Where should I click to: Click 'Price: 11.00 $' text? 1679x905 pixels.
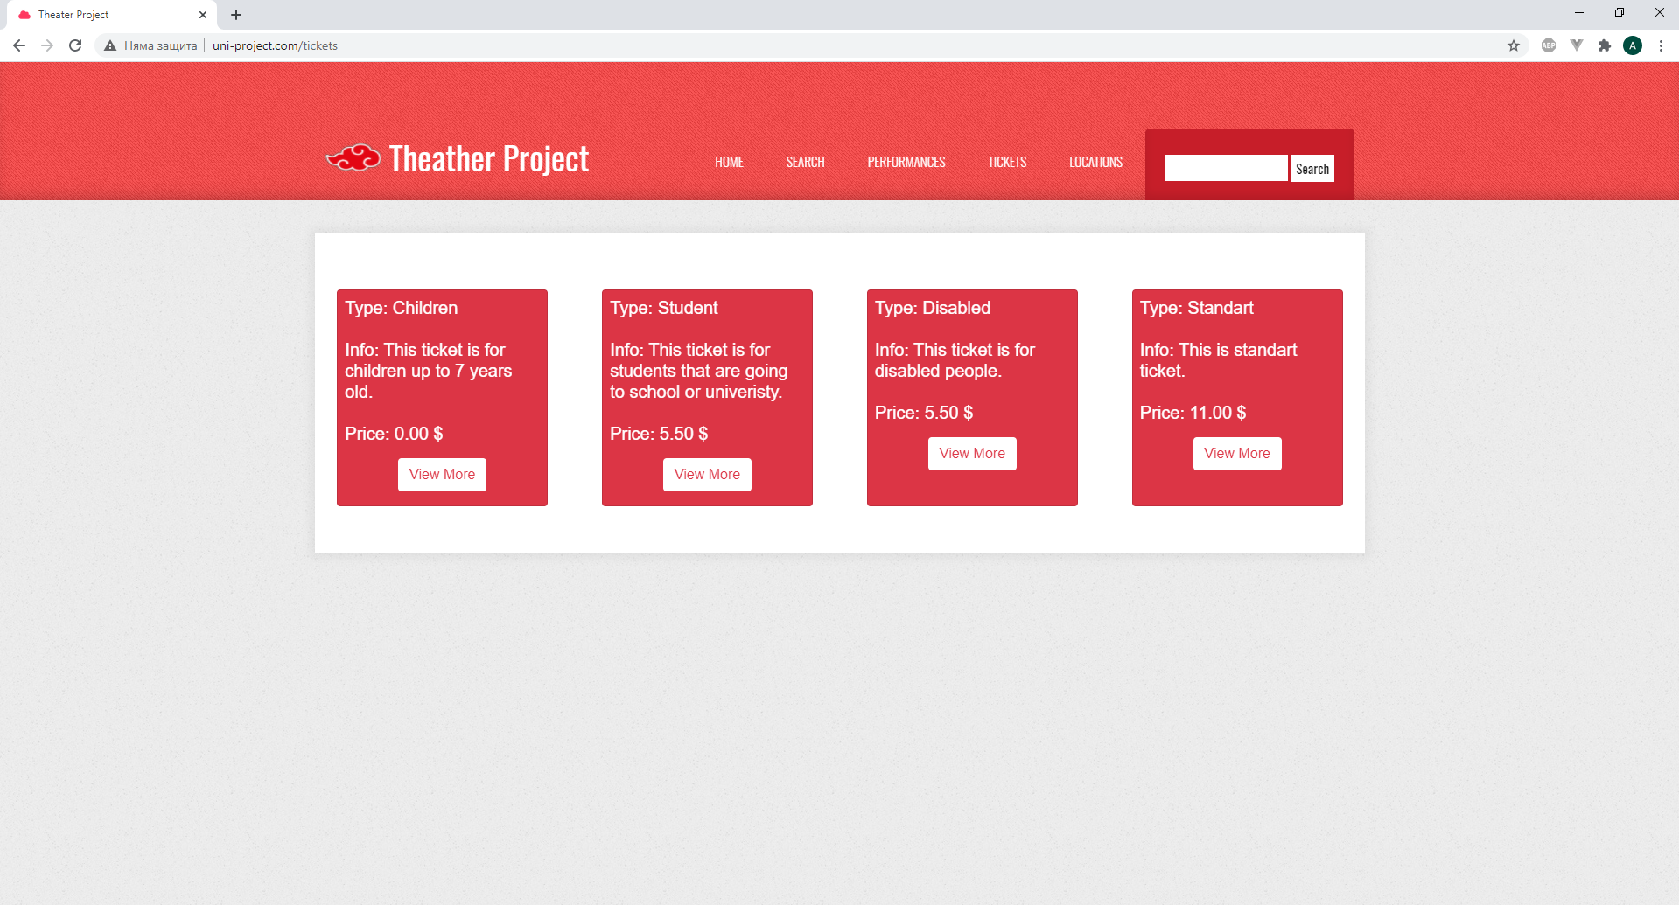pos(1193,413)
